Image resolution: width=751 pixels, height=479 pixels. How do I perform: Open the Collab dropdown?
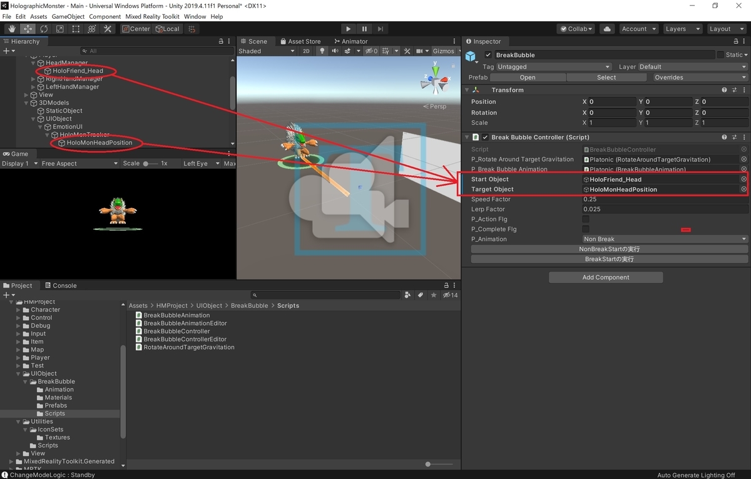point(576,29)
